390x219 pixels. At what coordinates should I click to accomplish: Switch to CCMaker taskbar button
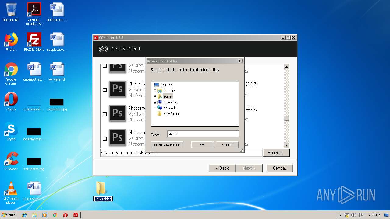[76, 215]
